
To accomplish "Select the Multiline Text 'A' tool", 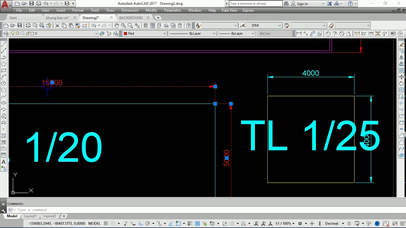I will [x=4, y=162].
